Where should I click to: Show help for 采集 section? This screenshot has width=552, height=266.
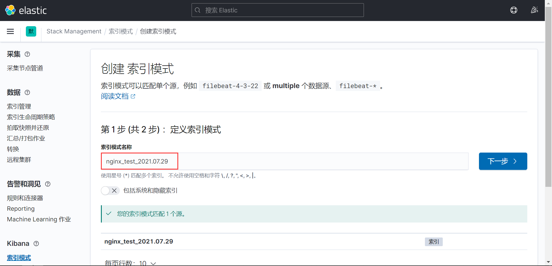pyautogui.click(x=27, y=54)
